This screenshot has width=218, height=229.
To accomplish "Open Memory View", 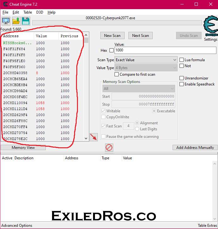I will pos(23,148).
